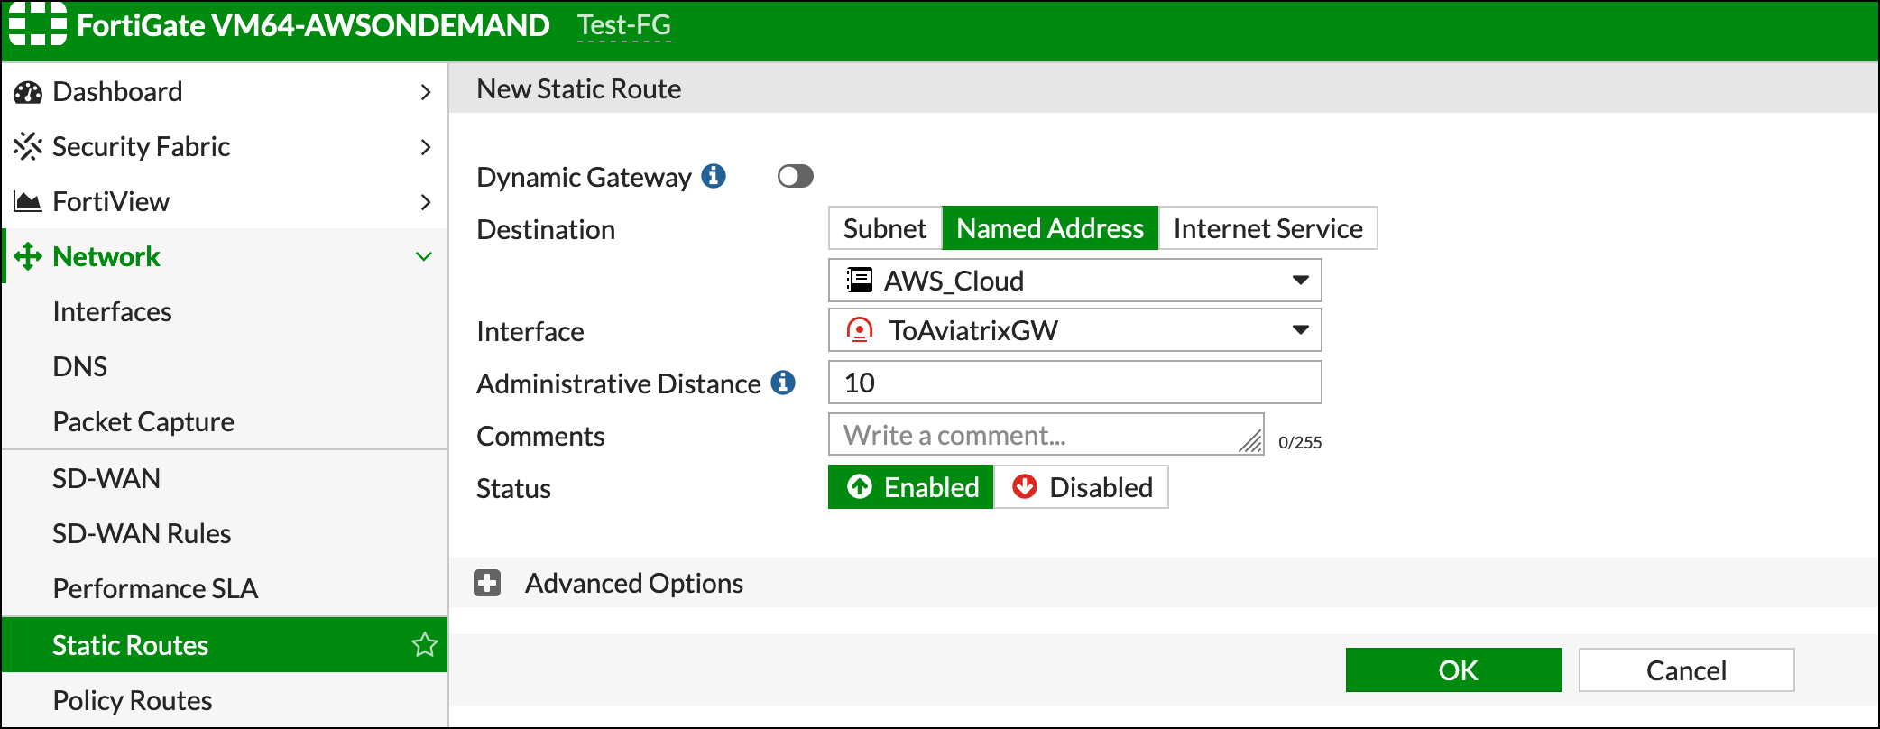Open Policy Routes in the sidebar

pos(133,700)
